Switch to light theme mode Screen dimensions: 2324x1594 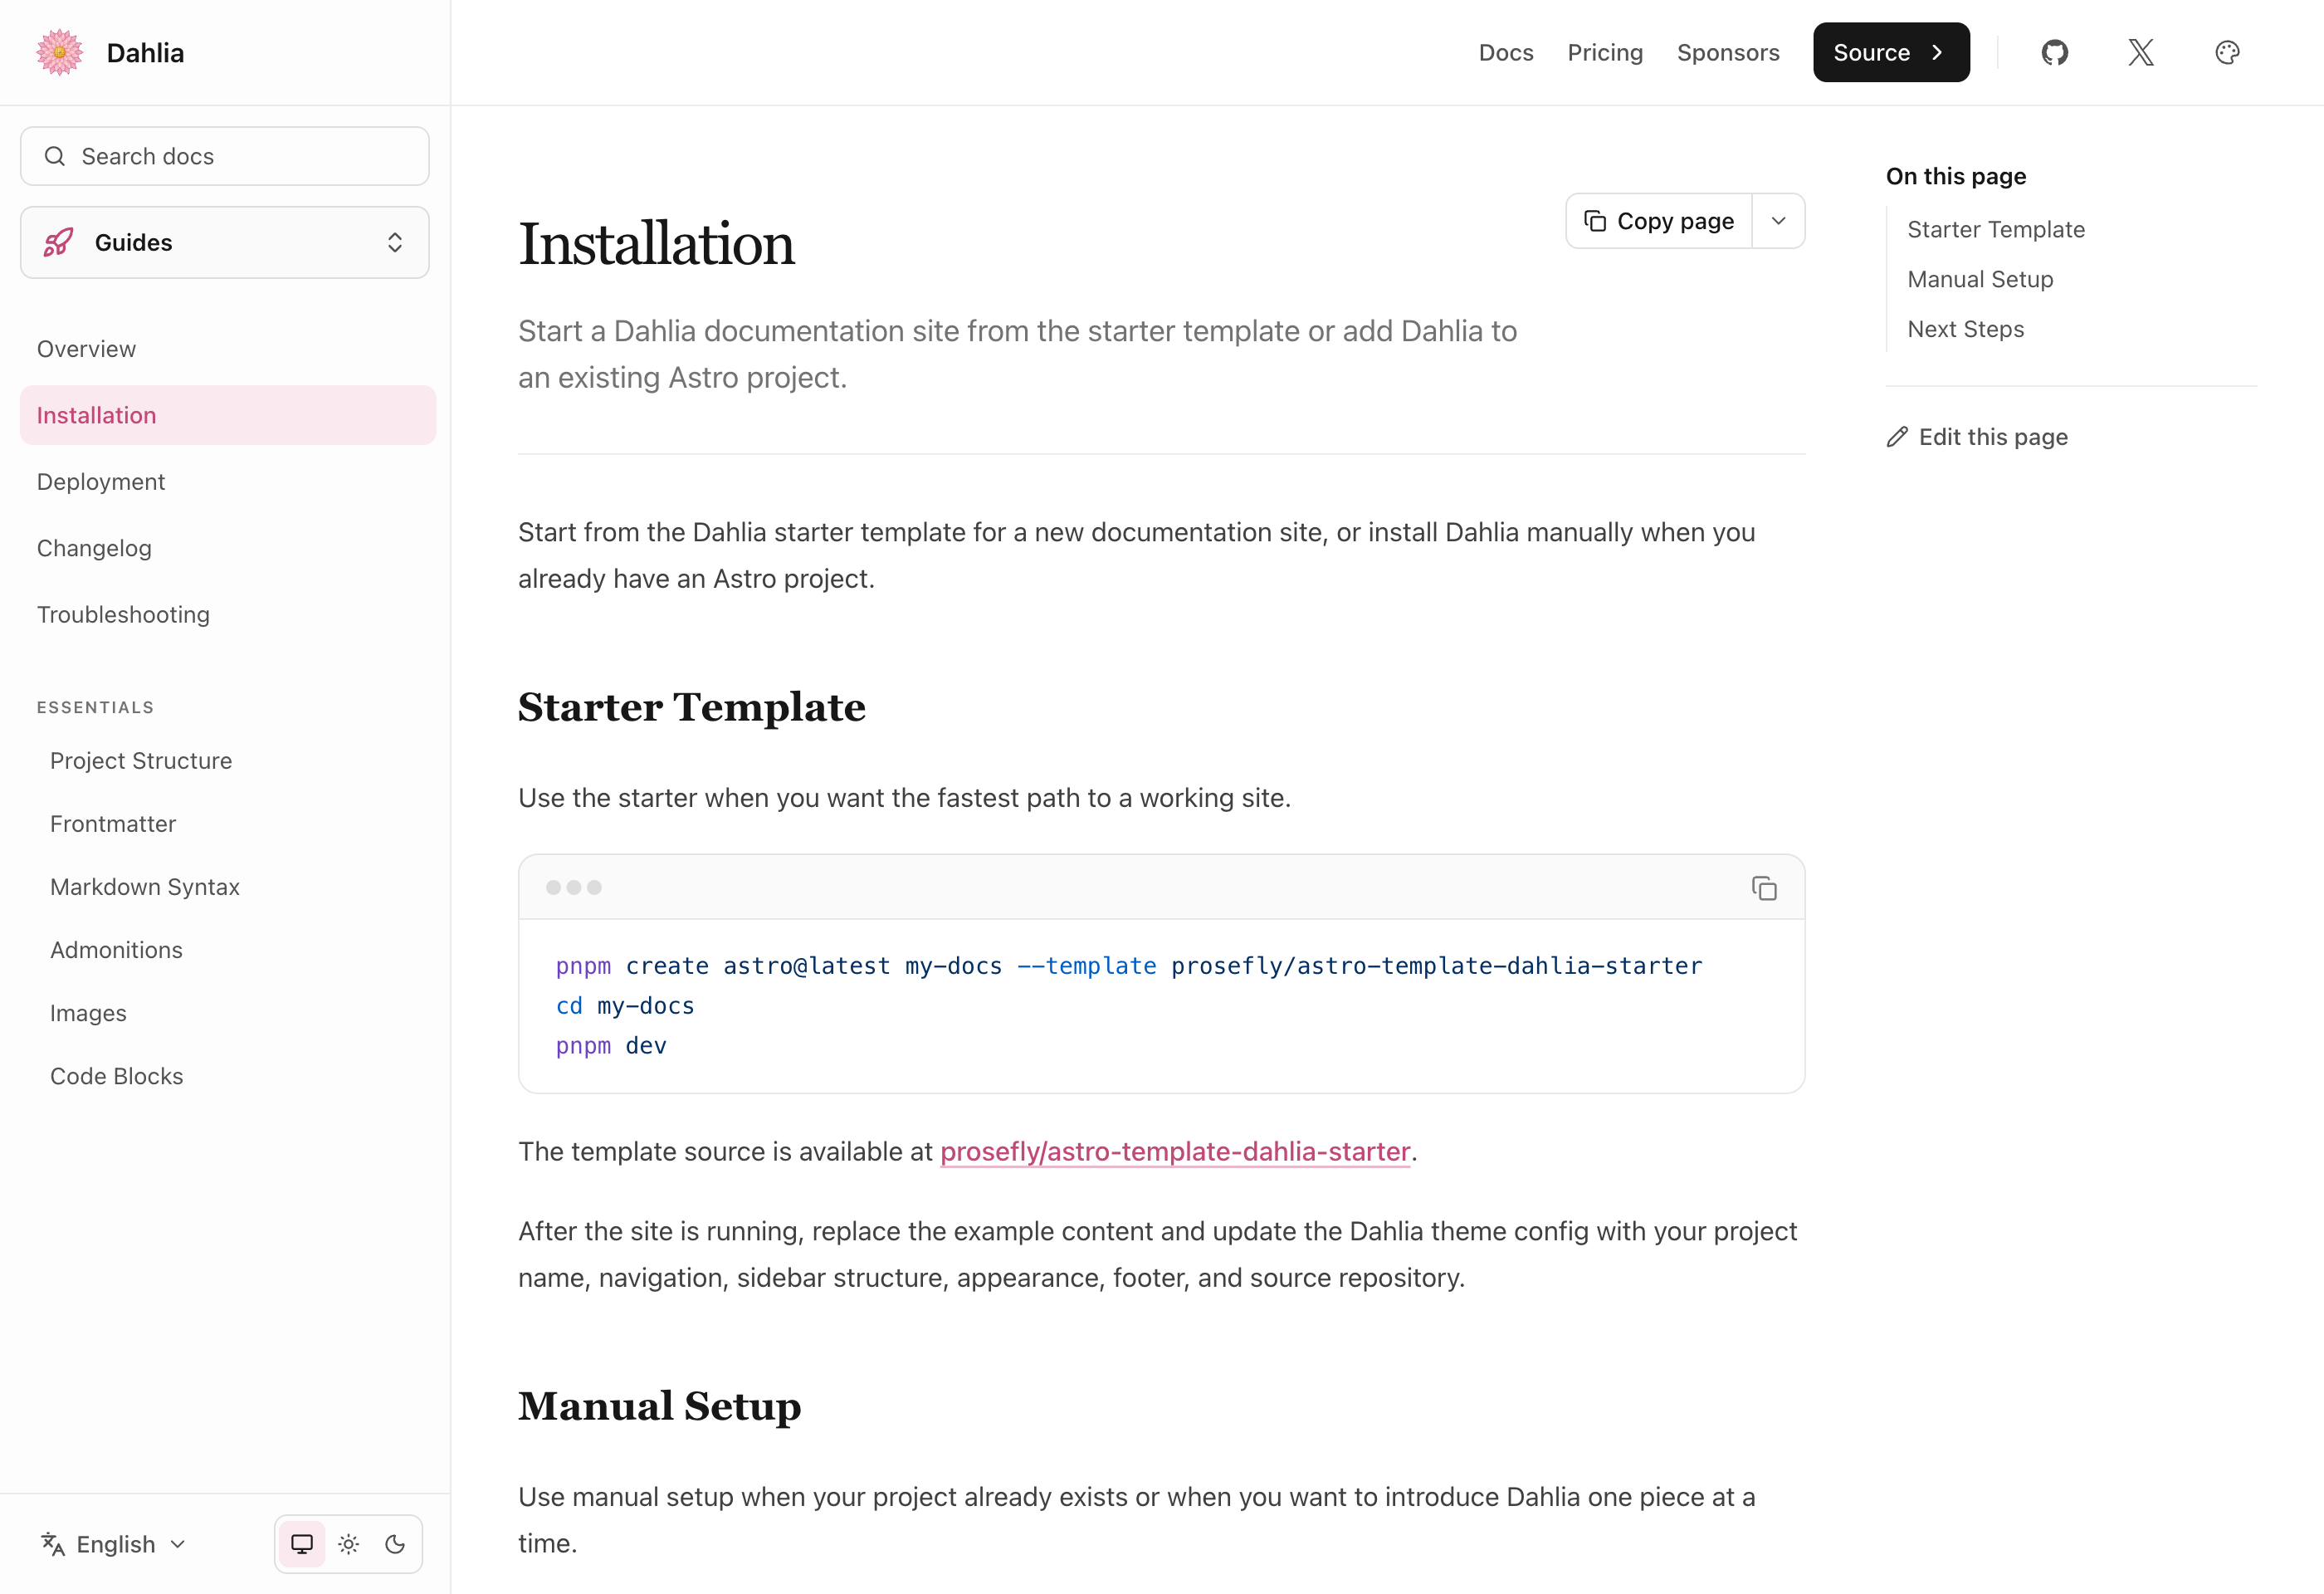coord(348,1544)
